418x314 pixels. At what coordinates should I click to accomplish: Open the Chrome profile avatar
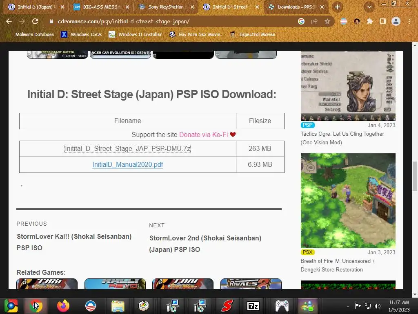[x=396, y=21]
